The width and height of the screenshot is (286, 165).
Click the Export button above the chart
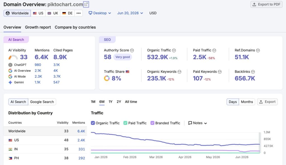pyautogui.click(x=267, y=102)
